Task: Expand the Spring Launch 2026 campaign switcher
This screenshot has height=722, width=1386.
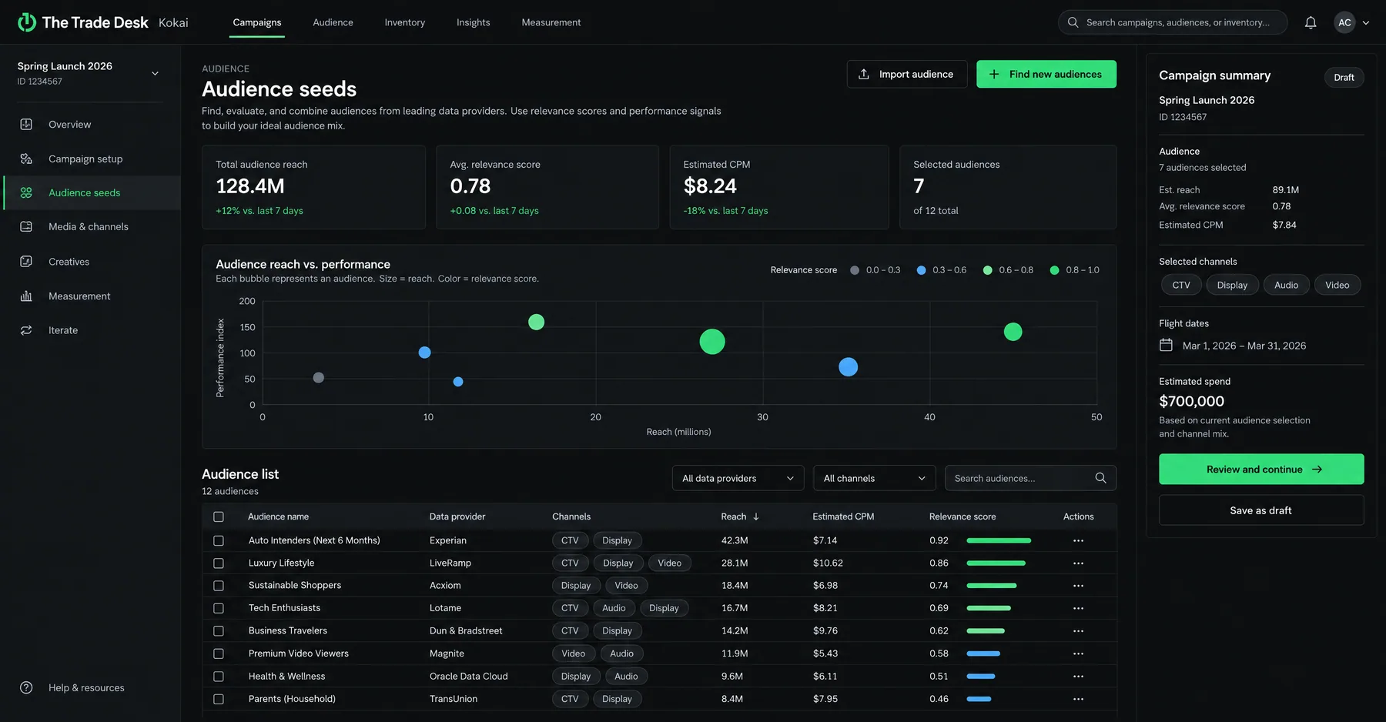Action: (155, 73)
